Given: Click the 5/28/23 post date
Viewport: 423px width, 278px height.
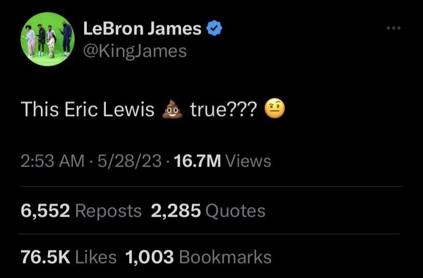Looking at the screenshot, I should click(x=130, y=161).
